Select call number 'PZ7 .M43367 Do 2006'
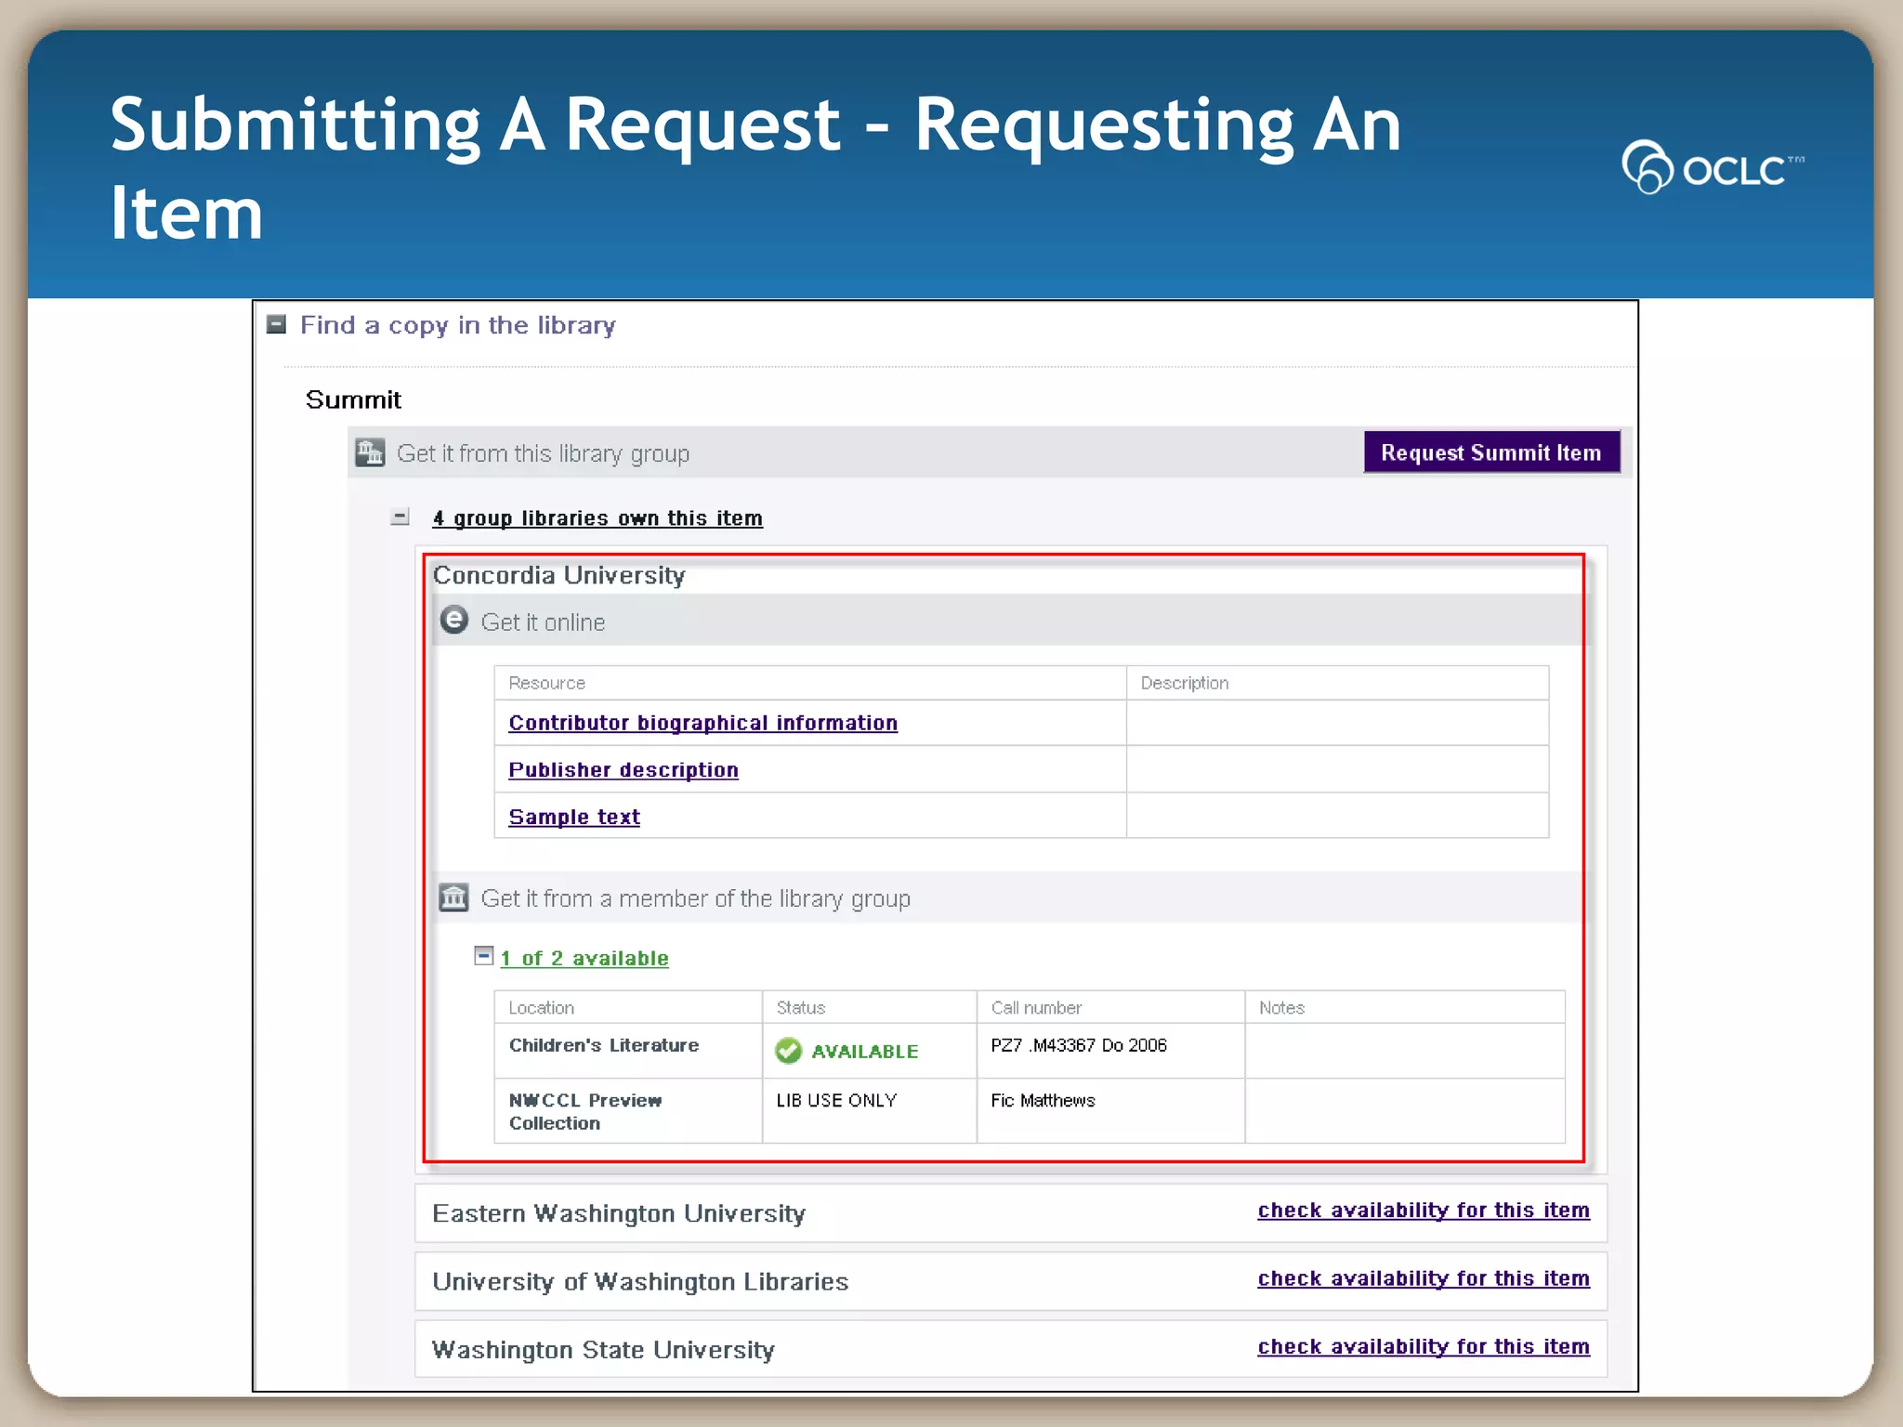The image size is (1903, 1427). coord(1079,1045)
